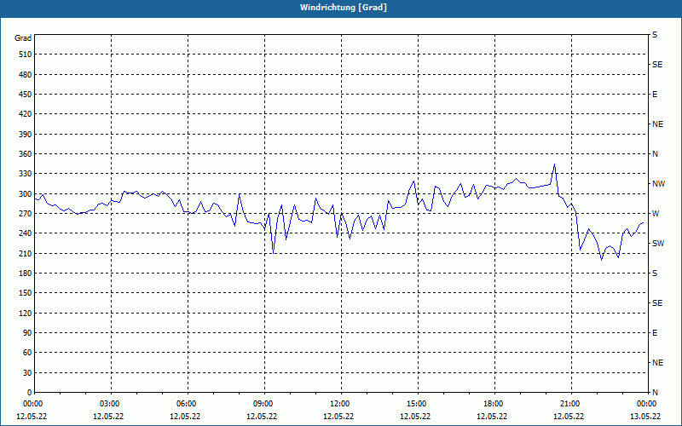Select the 300 y-axis tick label

pyautogui.click(x=26, y=194)
